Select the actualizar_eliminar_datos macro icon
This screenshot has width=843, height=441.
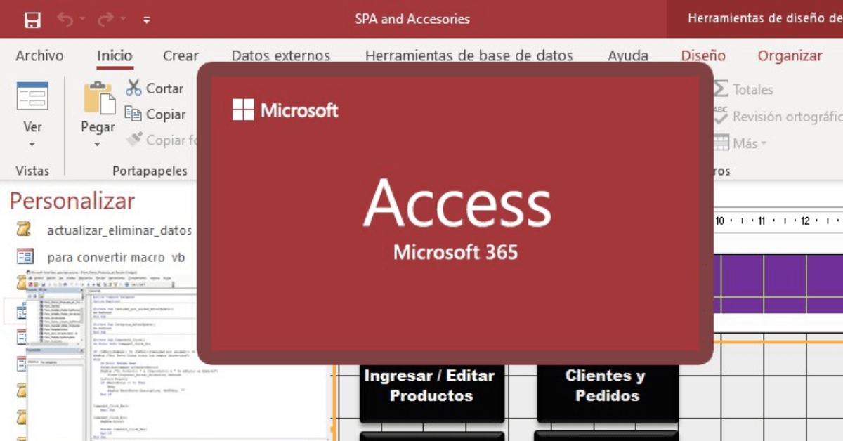25,230
